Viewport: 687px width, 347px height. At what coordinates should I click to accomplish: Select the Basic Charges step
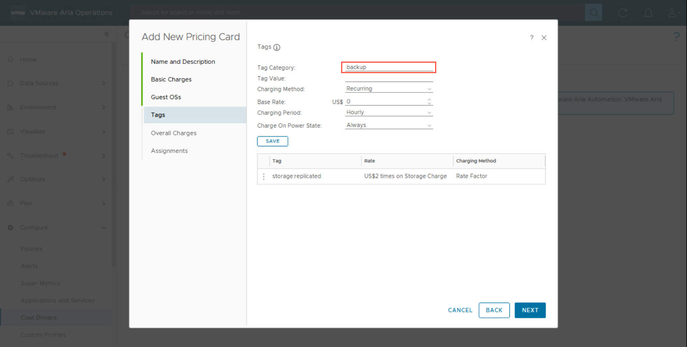171,80
